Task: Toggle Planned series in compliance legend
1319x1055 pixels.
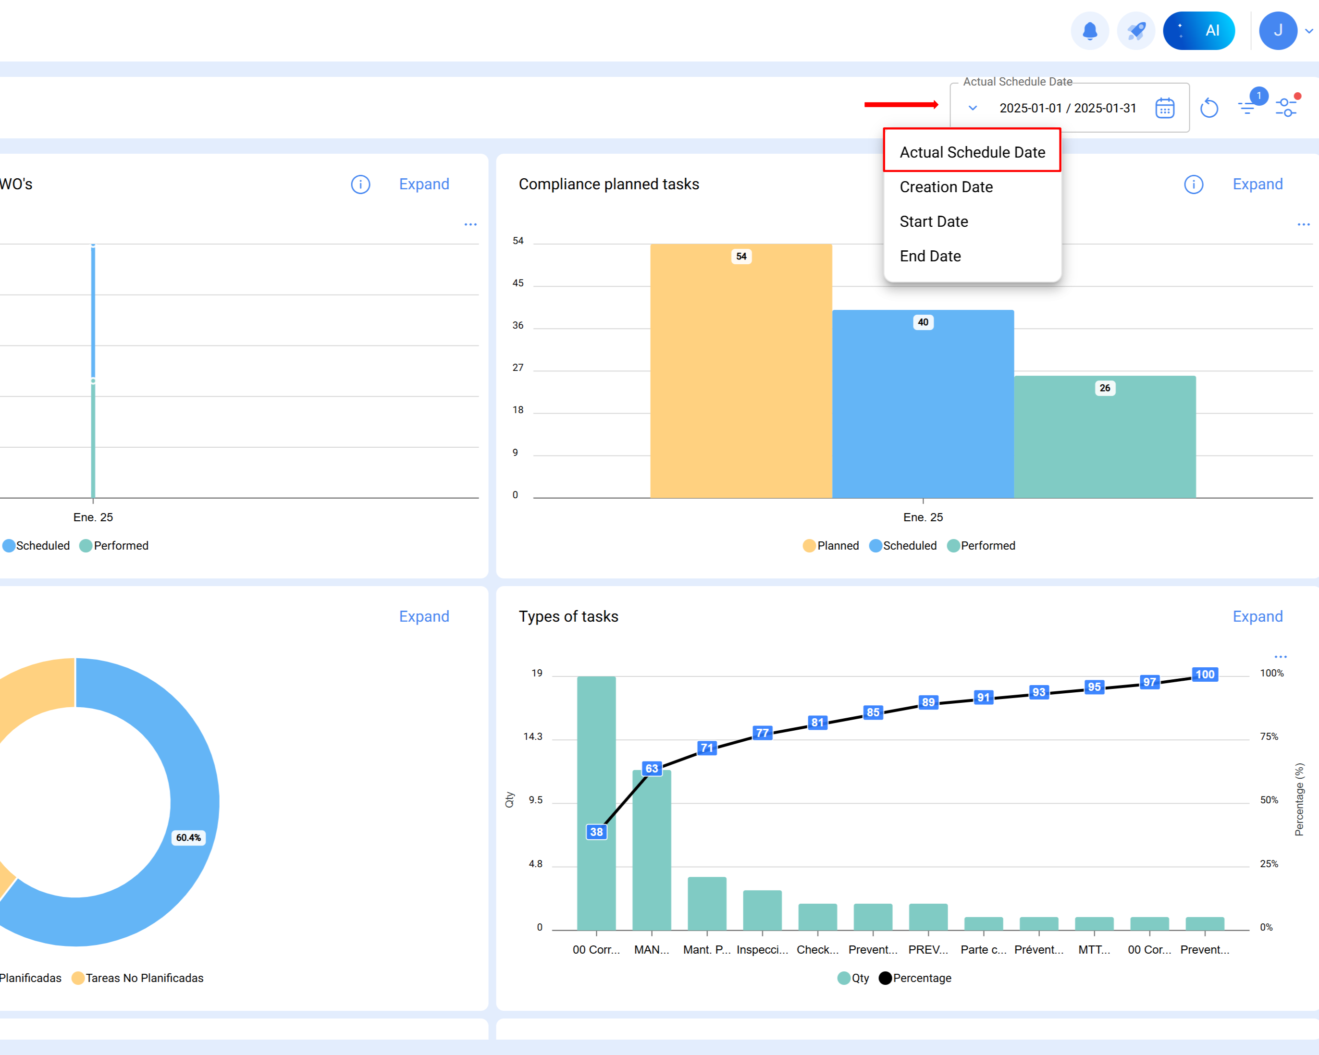Action: pos(830,546)
